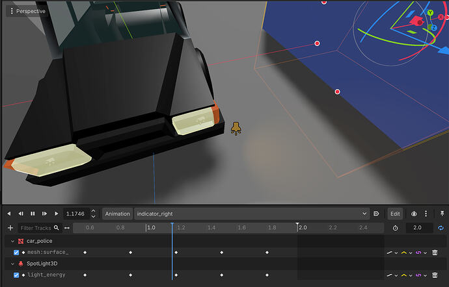Select first visible keyframe on light_energy track
Image resolution: width=449 pixels, height=287 pixels.
coord(85,275)
